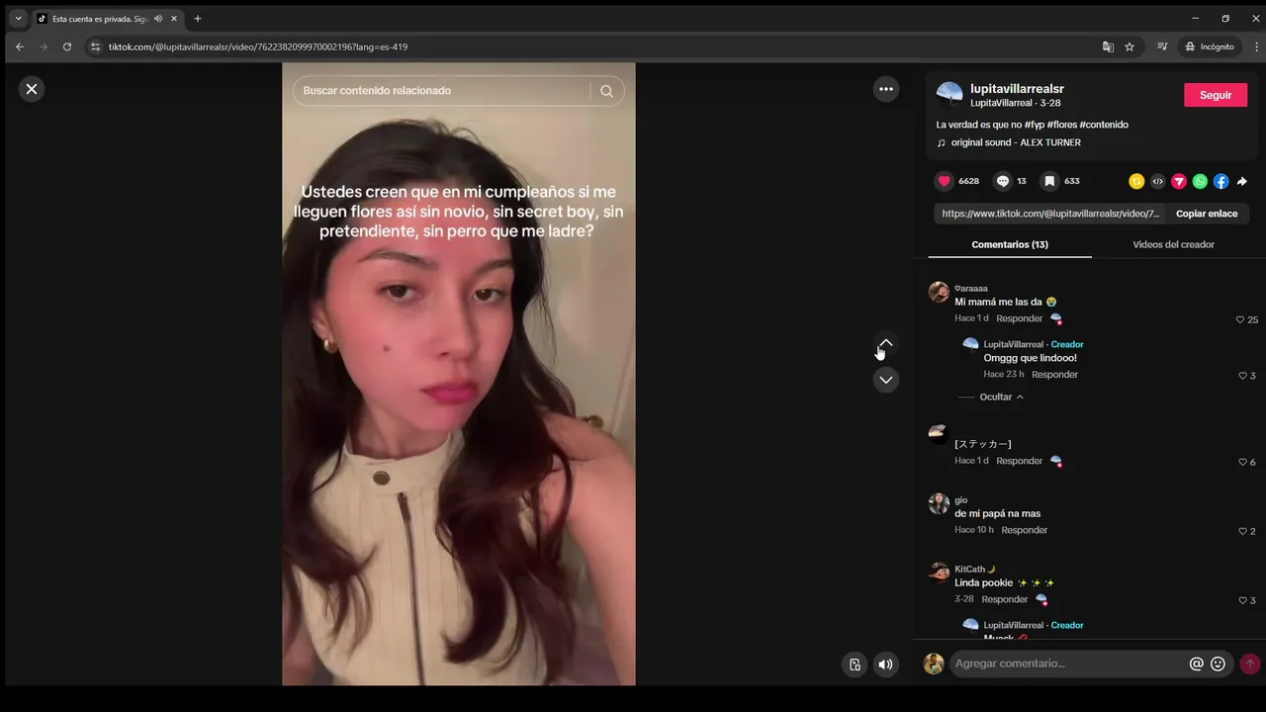Click the yellow repost icon
Image resolution: width=1266 pixels, height=712 pixels.
point(1136,181)
